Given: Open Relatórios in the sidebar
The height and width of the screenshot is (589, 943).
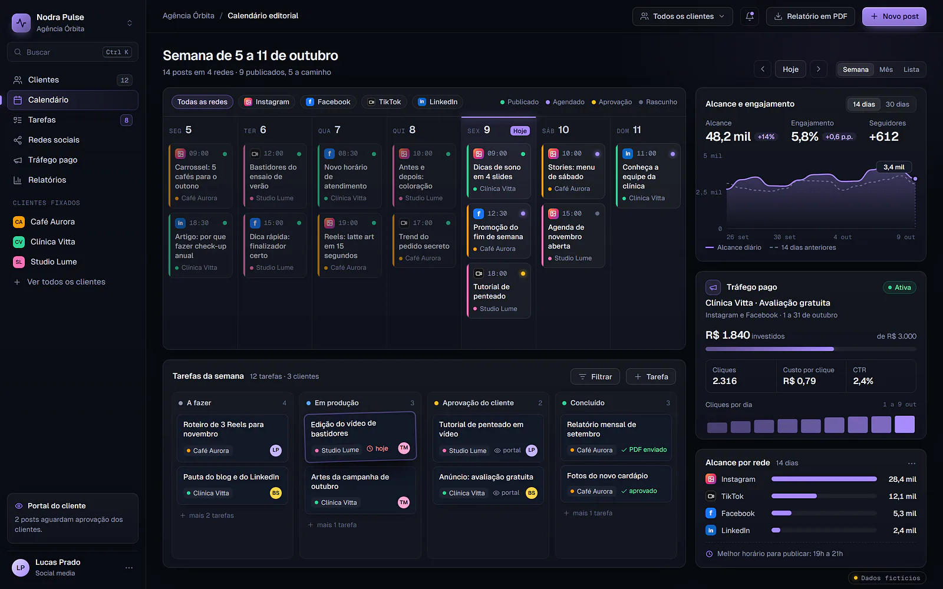Looking at the screenshot, I should (x=72, y=180).
